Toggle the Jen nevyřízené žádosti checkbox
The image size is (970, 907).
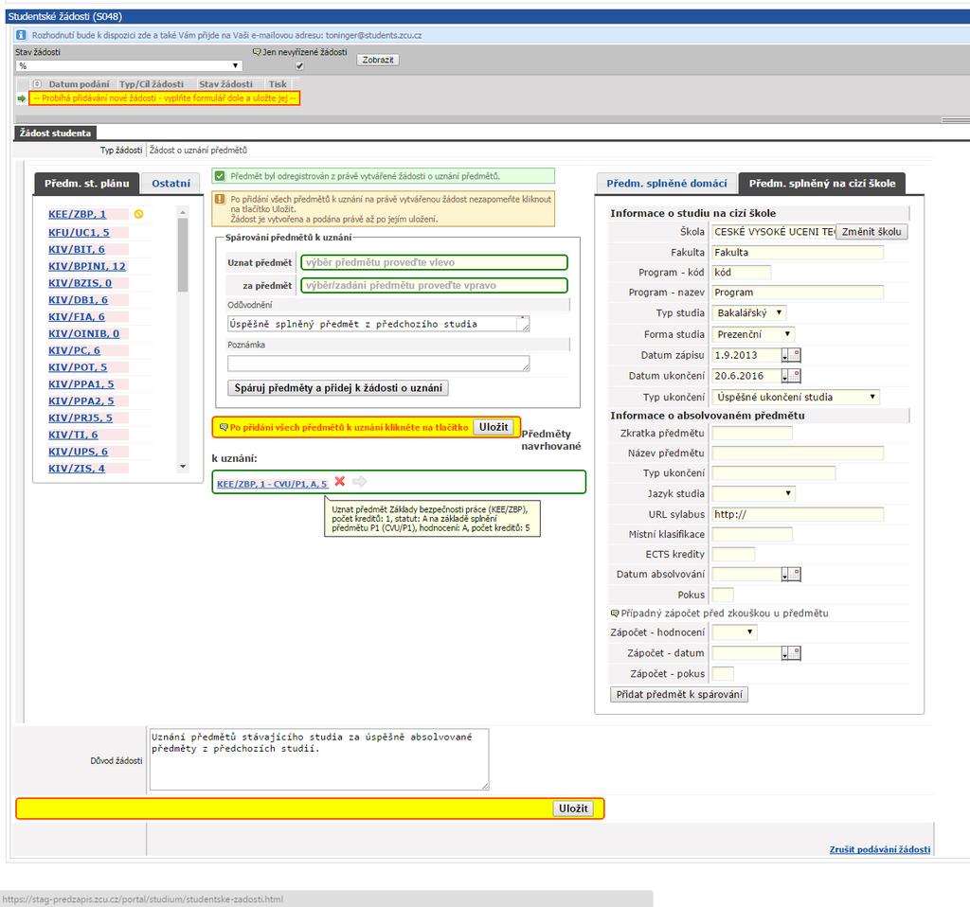[x=299, y=66]
